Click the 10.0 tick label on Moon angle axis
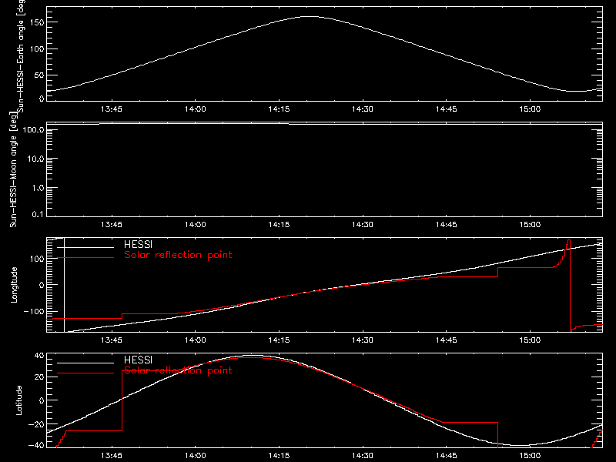Viewport: 616px width, 462px height. point(35,159)
